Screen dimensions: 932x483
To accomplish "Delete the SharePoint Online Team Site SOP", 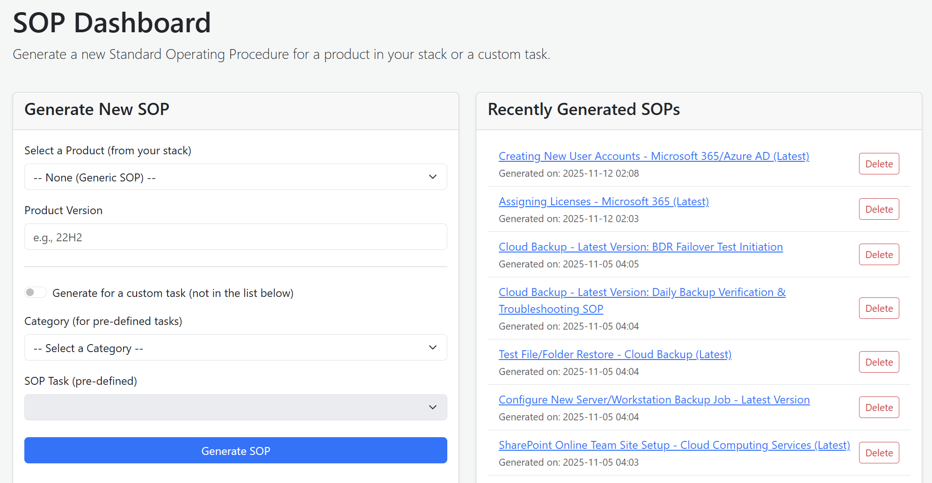I will coord(879,452).
